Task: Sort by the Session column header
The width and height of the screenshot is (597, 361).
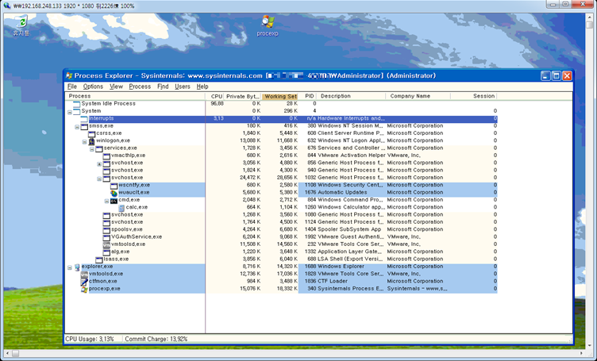Action: coord(474,96)
